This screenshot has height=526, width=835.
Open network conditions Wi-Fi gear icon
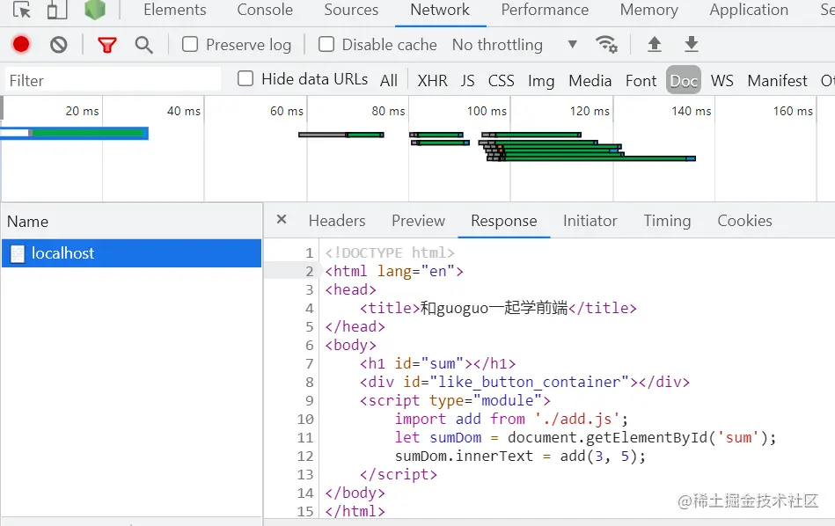tap(606, 44)
